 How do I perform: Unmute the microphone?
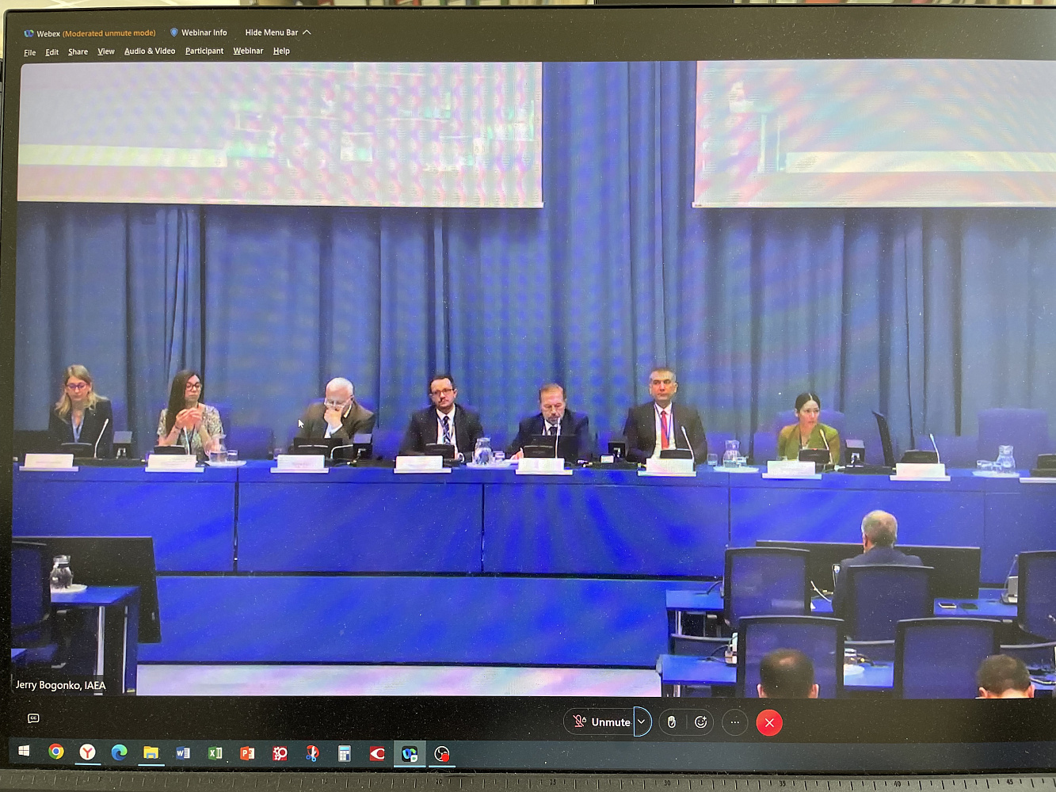[601, 722]
